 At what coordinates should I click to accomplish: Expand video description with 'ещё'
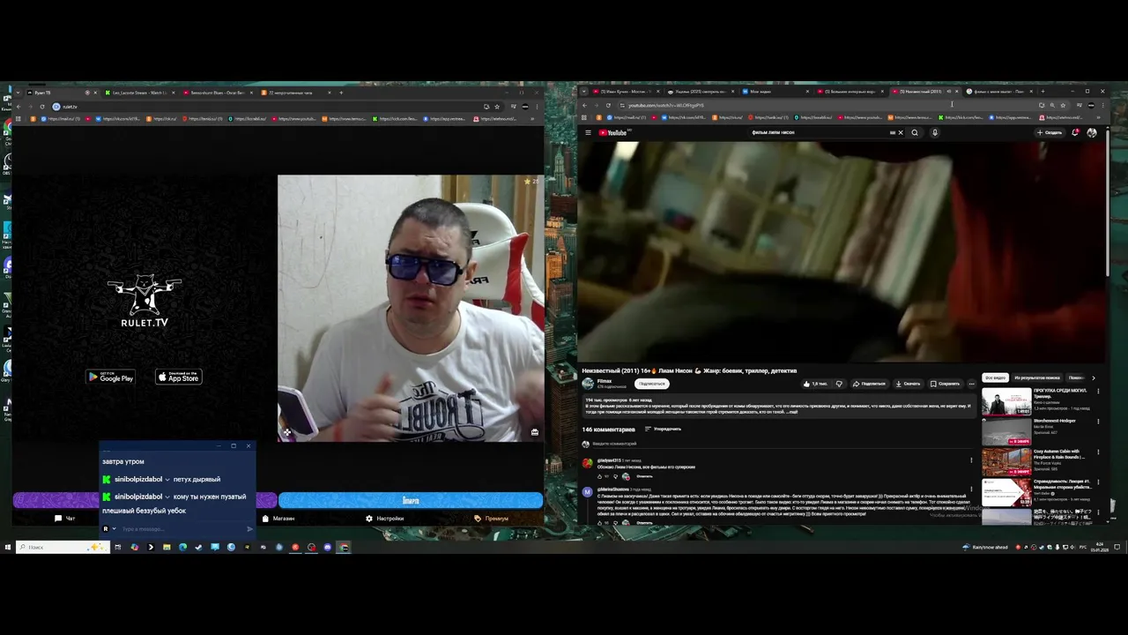coord(794,412)
